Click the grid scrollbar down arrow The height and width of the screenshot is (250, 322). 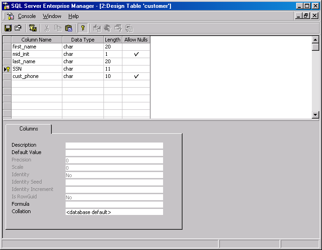(x=315, y=115)
